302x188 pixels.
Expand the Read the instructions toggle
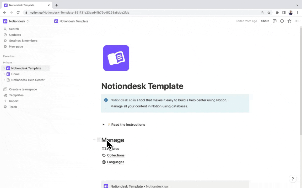pos(104,125)
